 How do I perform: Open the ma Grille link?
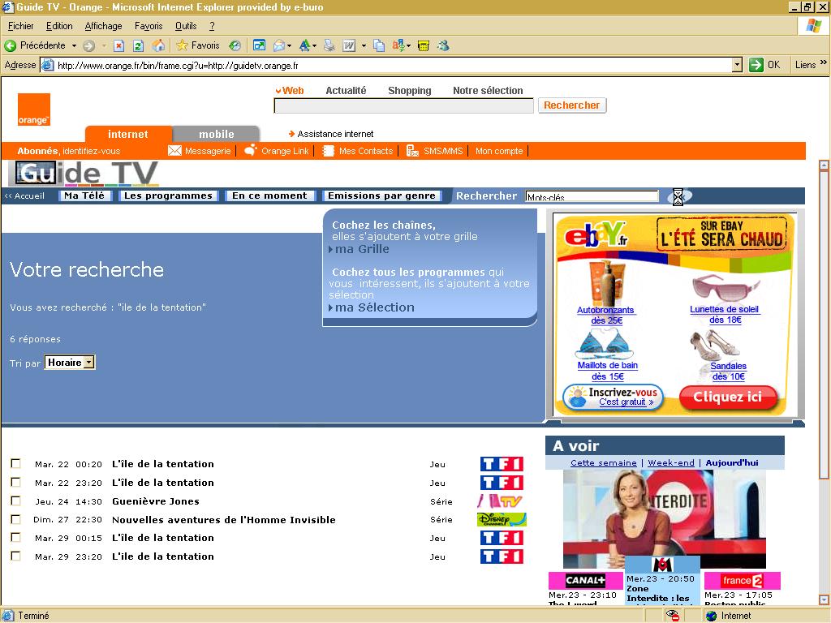(362, 249)
